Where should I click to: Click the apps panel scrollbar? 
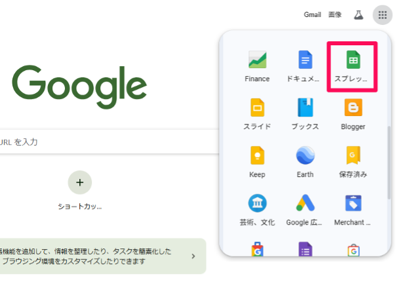click(389, 162)
